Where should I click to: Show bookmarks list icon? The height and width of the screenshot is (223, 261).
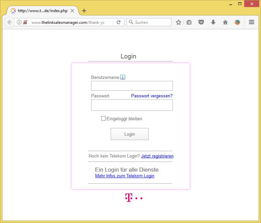click(x=189, y=22)
